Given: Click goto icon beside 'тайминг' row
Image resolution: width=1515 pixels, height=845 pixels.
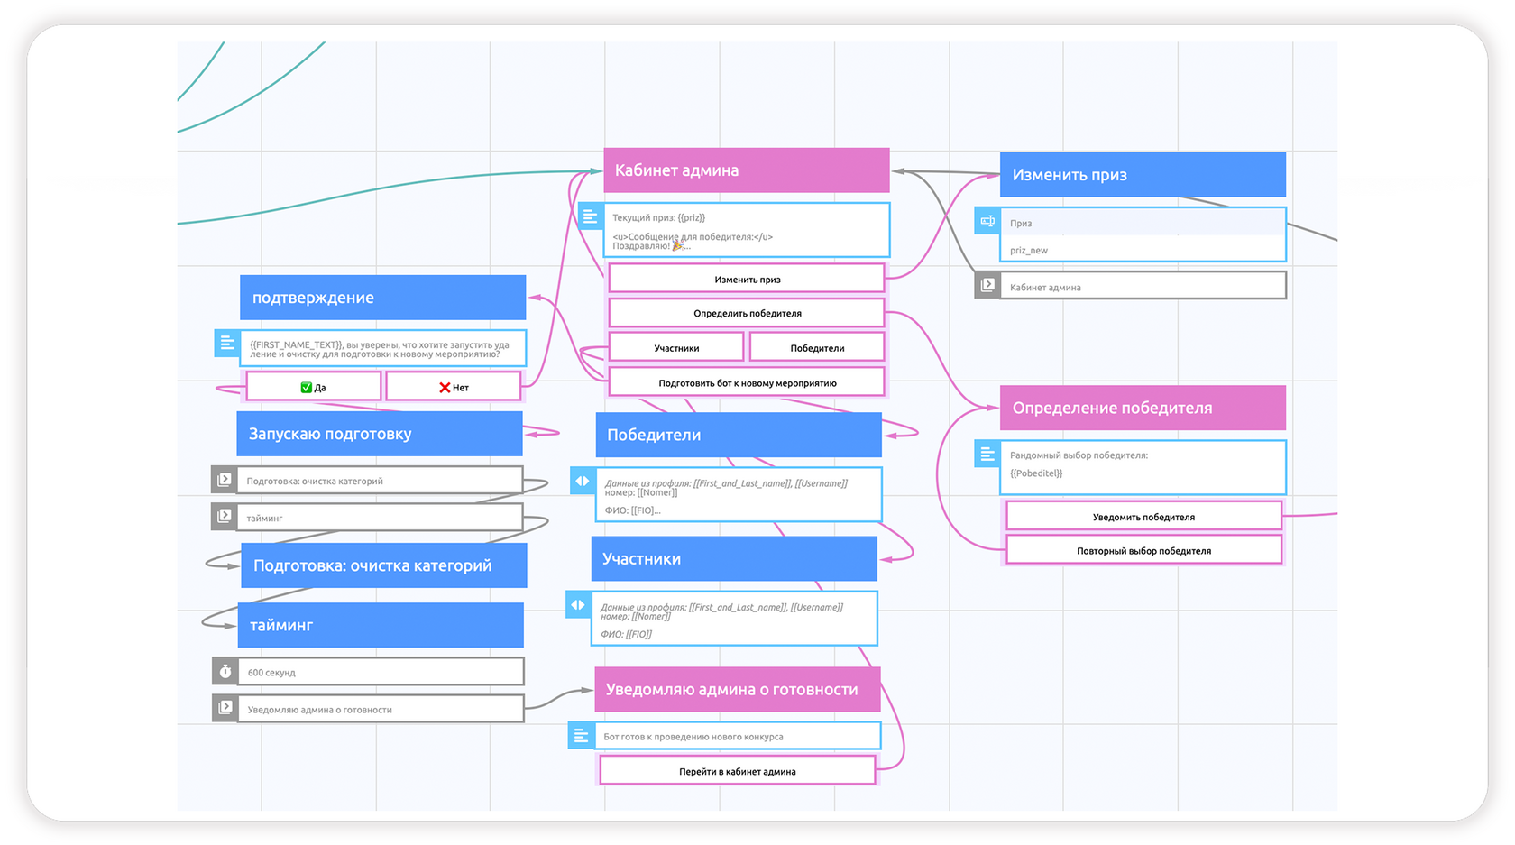Looking at the screenshot, I should pos(225,517).
